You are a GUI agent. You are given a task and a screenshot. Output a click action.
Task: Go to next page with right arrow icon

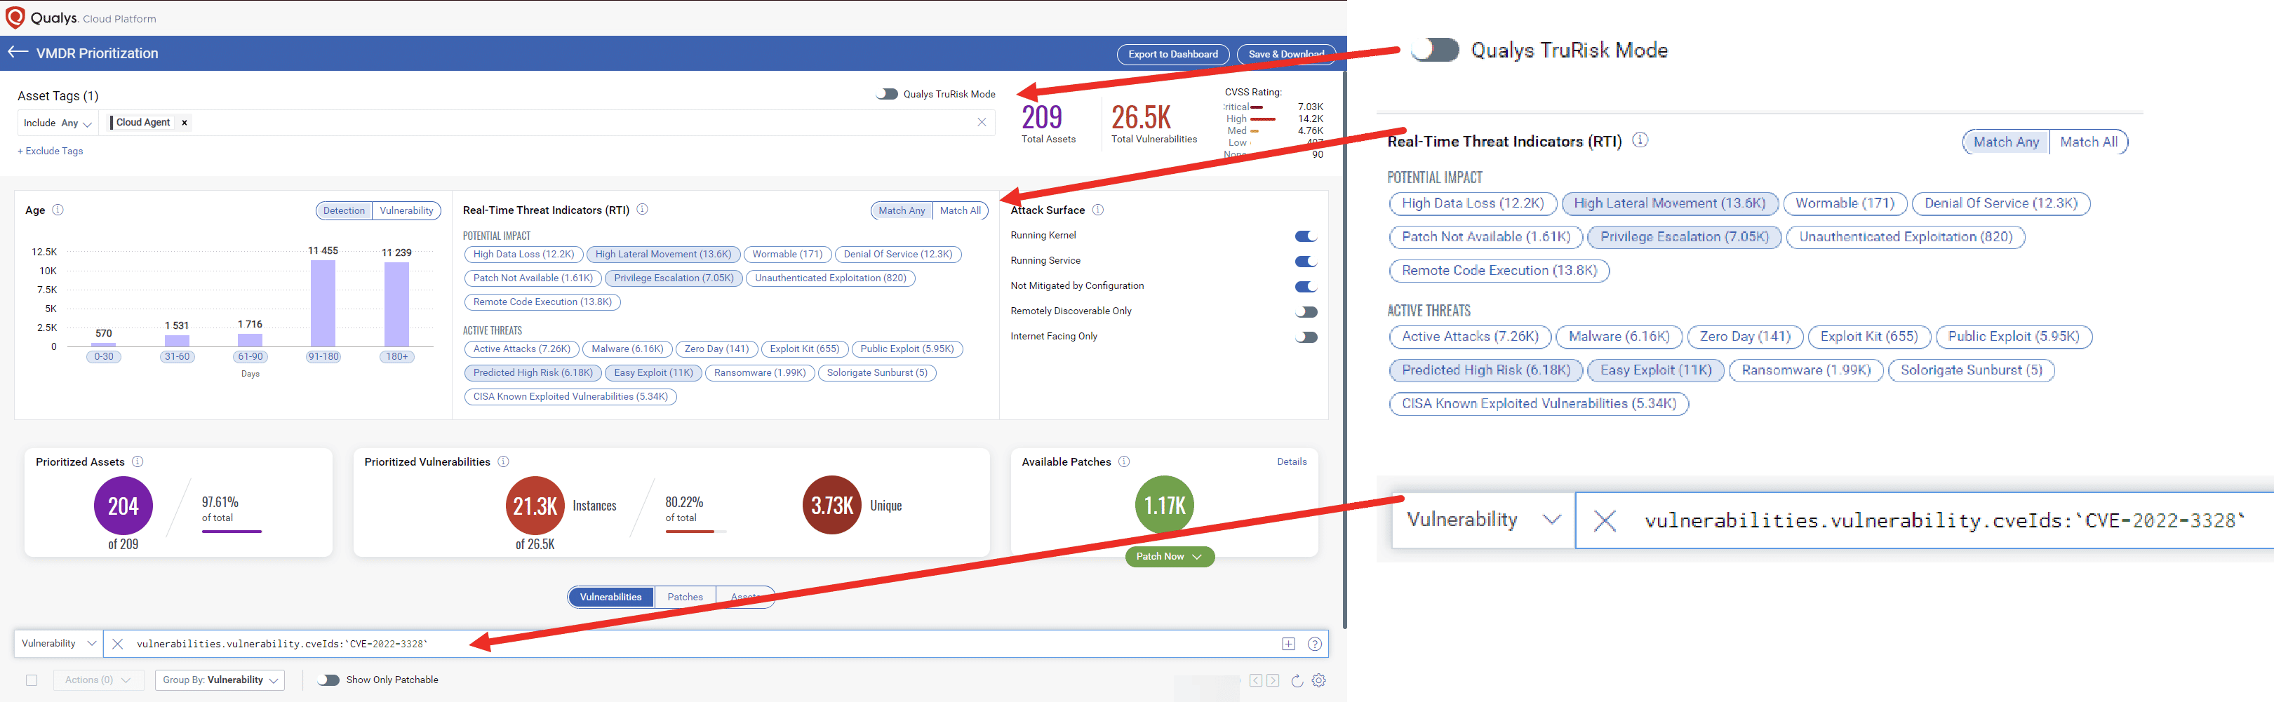tap(1272, 680)
